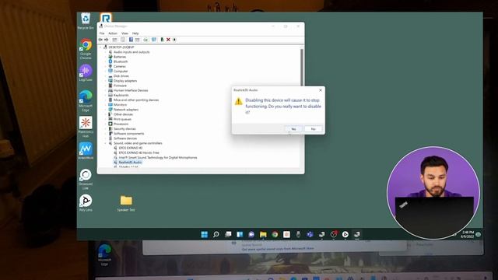Open the Widgets icon on the taskbar
Viewport: 498px width, 280px height.
pyautogui.click(x=240, y=235)
